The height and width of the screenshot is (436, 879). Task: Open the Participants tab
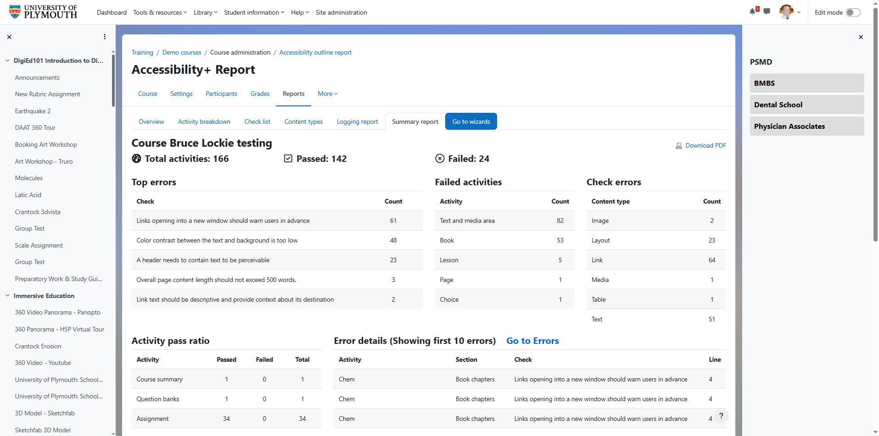pos(221,94)
